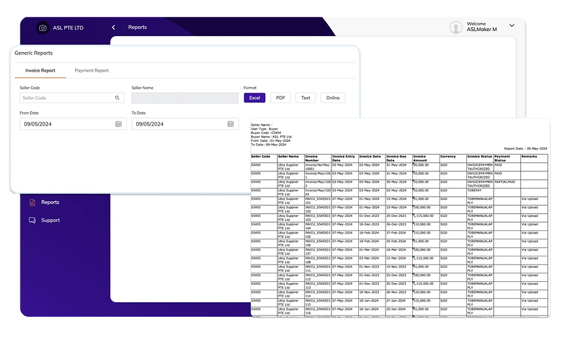Screen dimensions: 563x337
Task: Click the camera logo icon beside ASL PTE LTD
Action: coord(43,27)
